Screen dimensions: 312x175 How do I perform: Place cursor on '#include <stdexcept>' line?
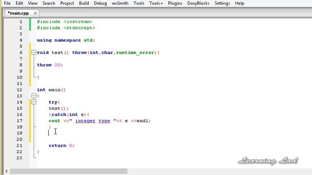pyautogui.click(x=66, y=28)
